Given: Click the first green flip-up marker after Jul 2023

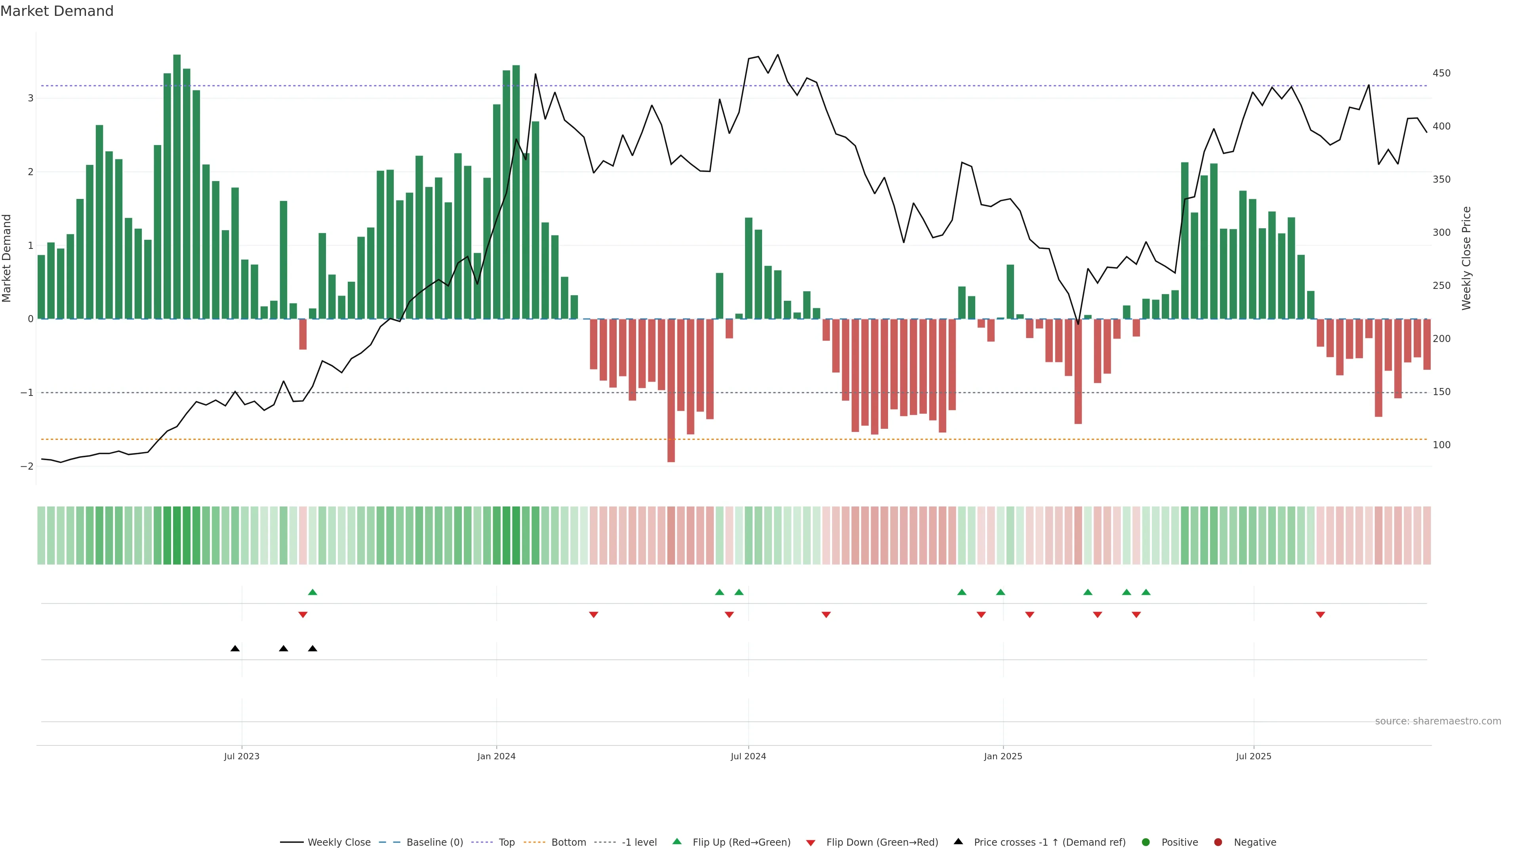Looking at the screenshot, I should pyautogui.click(x=313, y=592).
